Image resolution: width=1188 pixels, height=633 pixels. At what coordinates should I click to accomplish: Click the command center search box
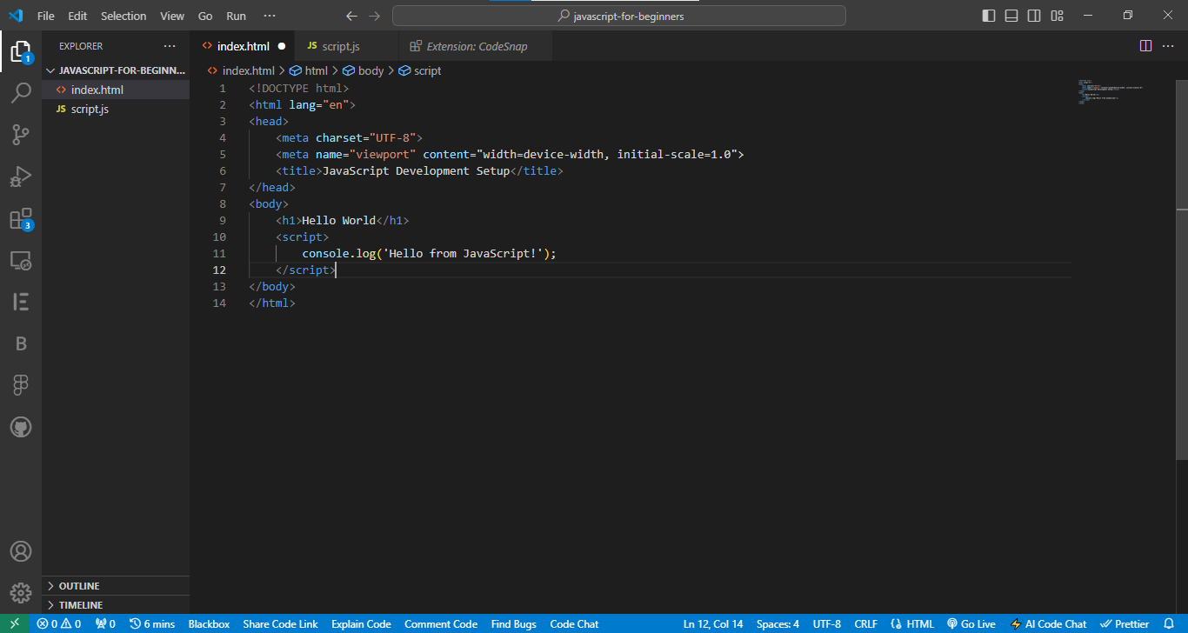tap(618, 16)
